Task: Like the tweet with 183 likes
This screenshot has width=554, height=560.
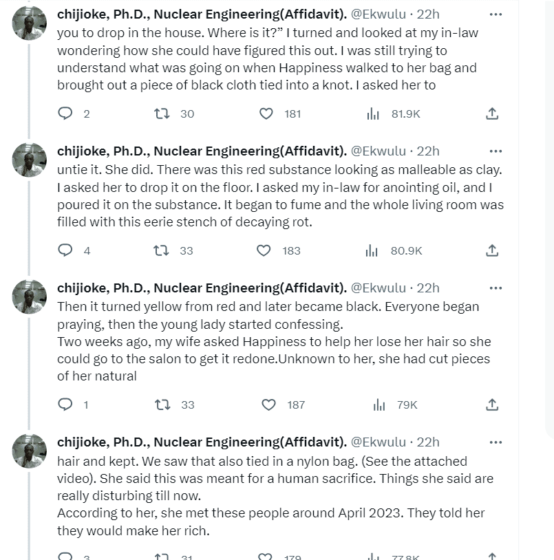Action: [x=264, y=250]
